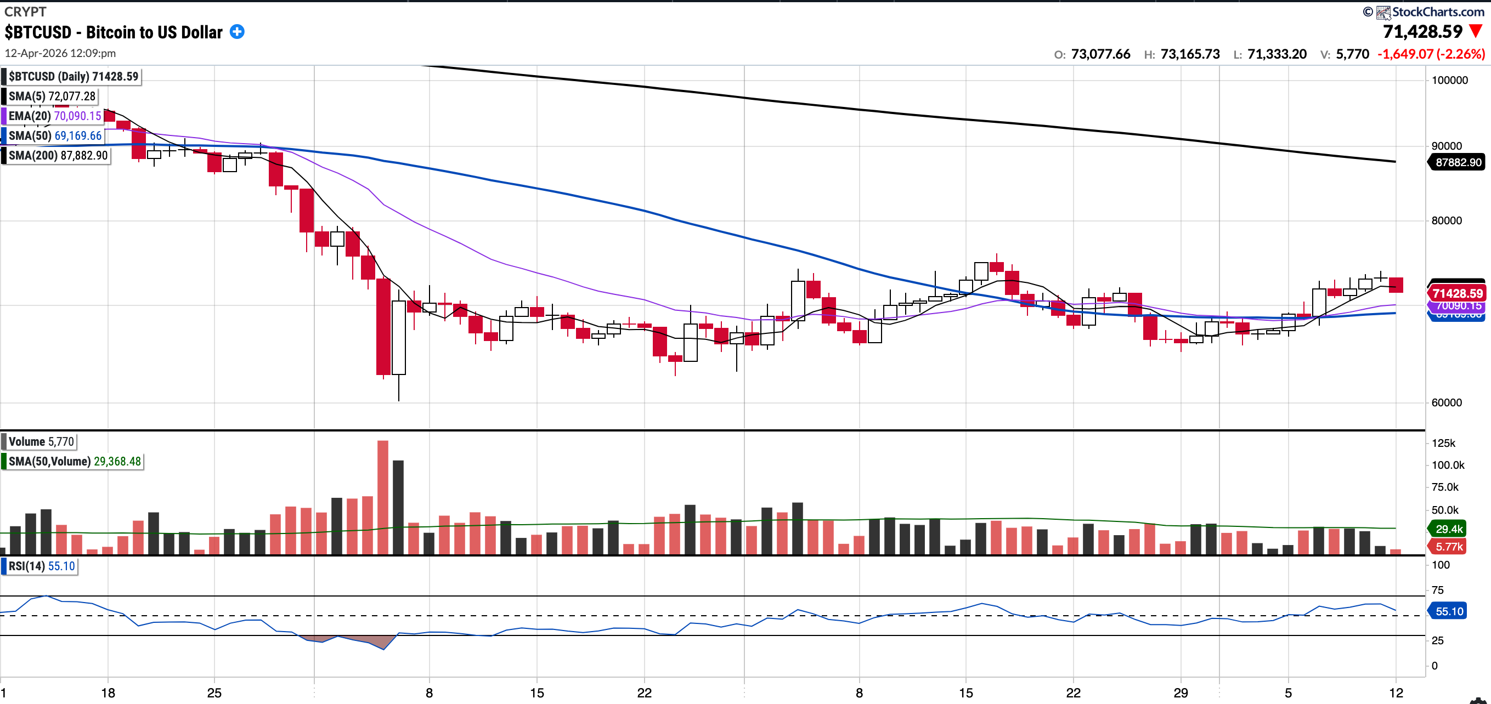Click the Volume 5,770 panel label
Viewport: 1491px width, 704px height.
(x=41, y=441)
